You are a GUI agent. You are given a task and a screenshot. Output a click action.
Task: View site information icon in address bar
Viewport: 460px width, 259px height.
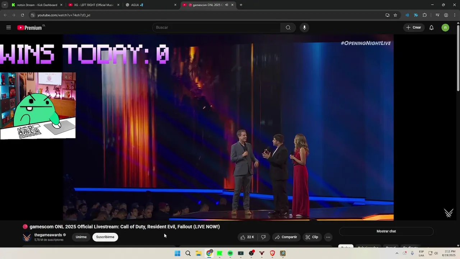coord(33,15)
